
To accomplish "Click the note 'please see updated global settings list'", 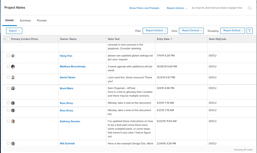I will pos(130,57).
